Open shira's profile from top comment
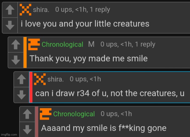This screenshot has width=190, height=137. point(41,10)
